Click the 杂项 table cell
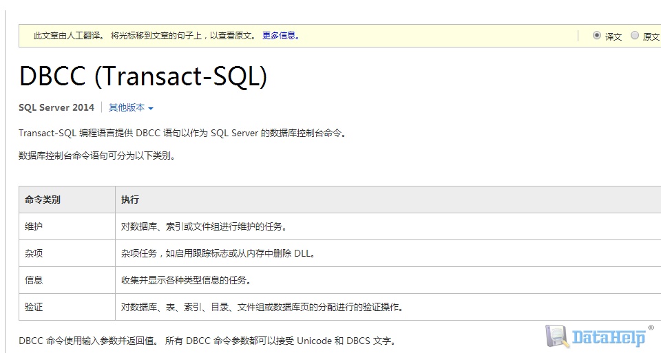 click(67, 253)
